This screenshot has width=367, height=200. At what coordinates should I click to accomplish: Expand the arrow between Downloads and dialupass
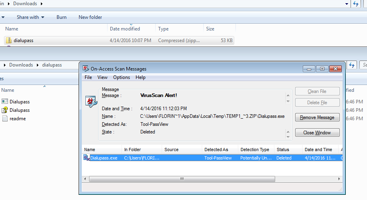click(x=37, y=65)
